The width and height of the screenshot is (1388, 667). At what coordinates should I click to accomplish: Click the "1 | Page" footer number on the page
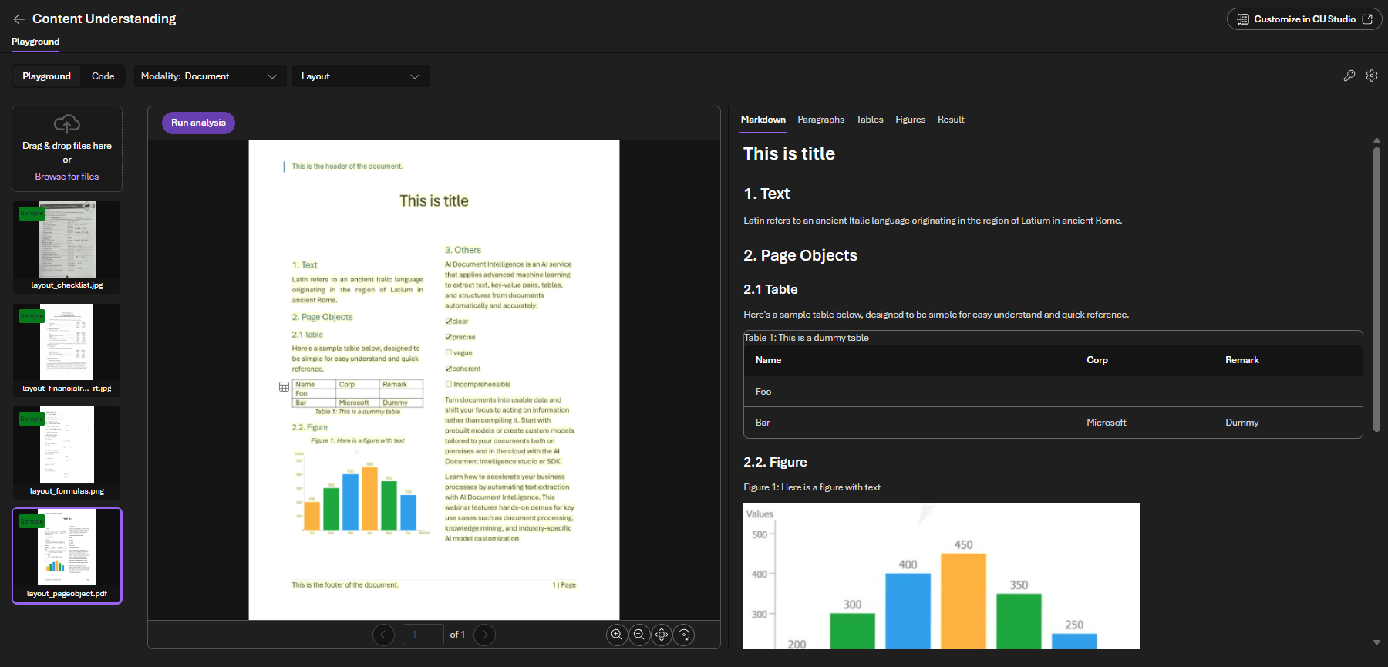(x=564, y=585)
